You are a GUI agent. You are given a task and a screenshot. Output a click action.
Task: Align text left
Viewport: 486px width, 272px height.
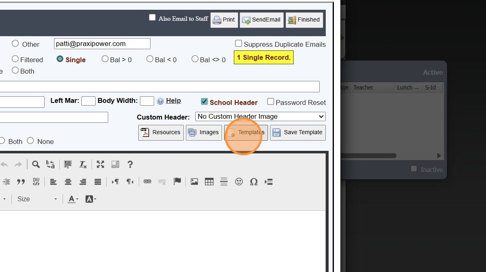point(53,182)
